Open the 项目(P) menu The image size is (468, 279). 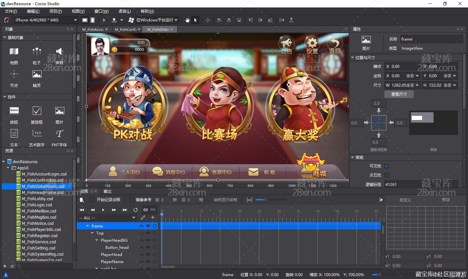(56, 11)
